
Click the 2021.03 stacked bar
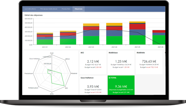(x=91, y=34)
